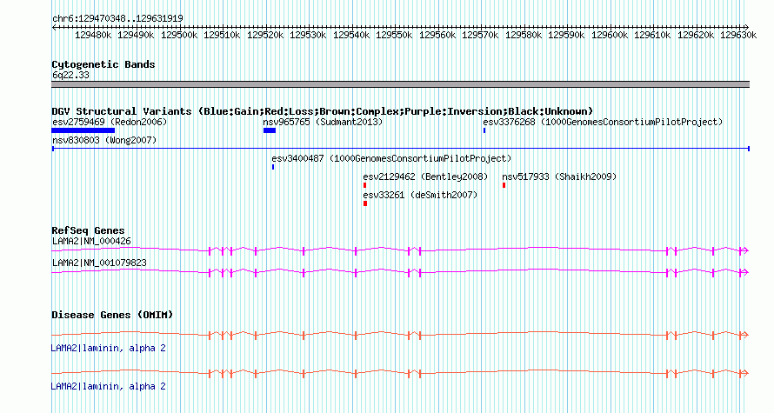Click the DGV Structural Variants track heading
Viewport: 774px width, 413px height.
pos(323,111)
